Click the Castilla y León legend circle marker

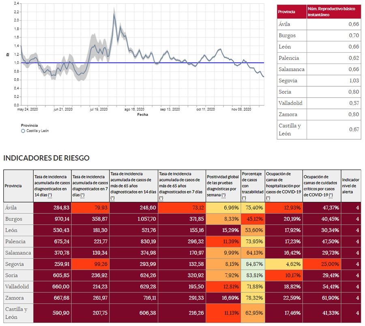click(23, 131)
